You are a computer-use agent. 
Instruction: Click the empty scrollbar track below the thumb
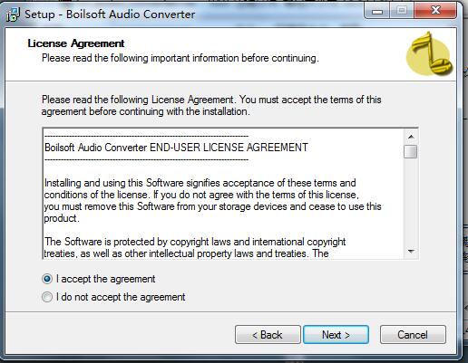point(411,202)
